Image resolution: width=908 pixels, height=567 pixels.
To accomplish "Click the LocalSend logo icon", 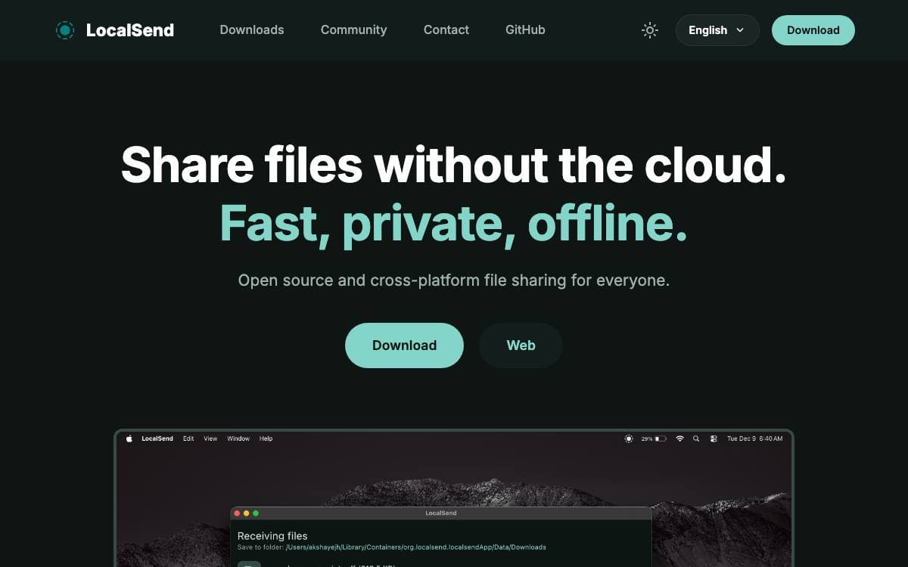I will [x=65, y=30].
